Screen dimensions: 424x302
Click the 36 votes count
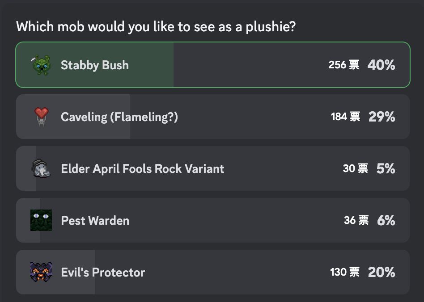tap(356, 220)
